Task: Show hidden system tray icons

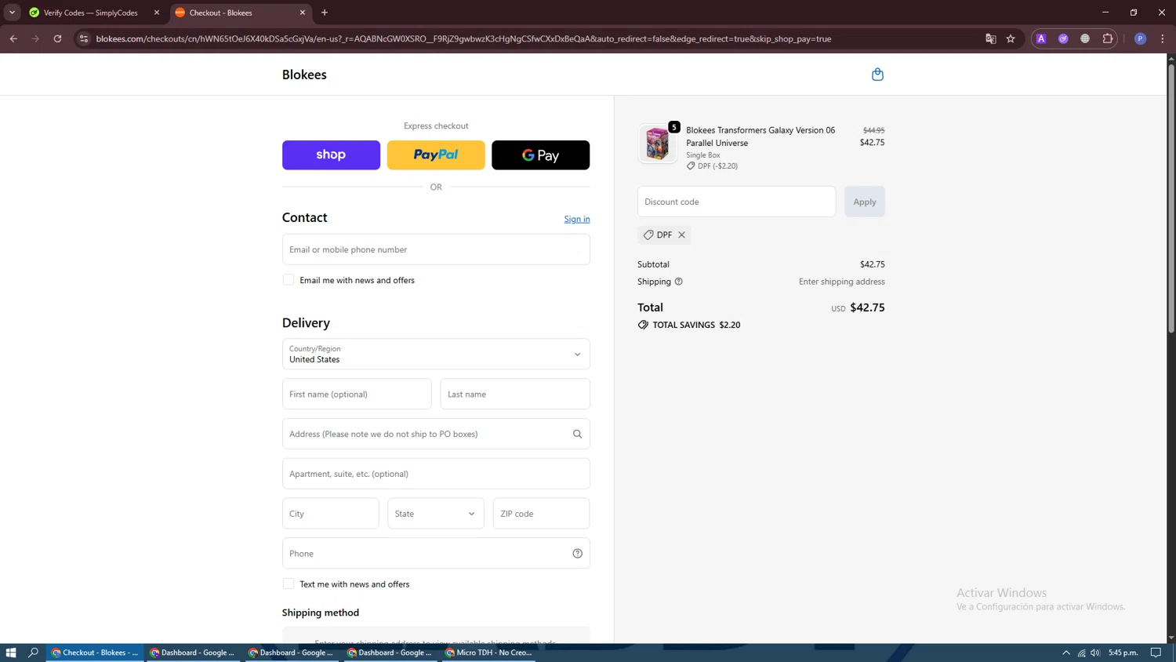Action: (1066, 653)
